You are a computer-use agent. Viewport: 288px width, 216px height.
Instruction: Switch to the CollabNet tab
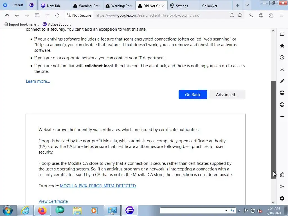tap(216, 6)
